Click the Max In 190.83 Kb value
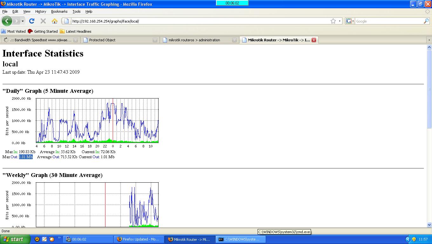The height and width of the screenshot is (244, 432). tap(27, 152)
